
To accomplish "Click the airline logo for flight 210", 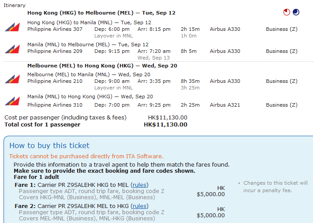I will (x=12, y=78).
